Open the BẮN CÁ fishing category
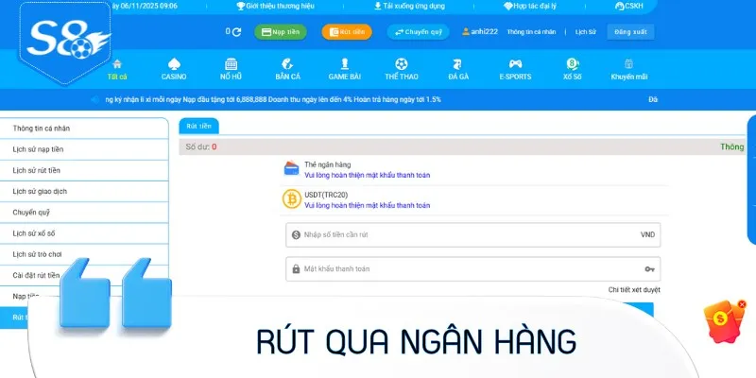Viewport: 756px width, 378px height. [x=288, y=70]
